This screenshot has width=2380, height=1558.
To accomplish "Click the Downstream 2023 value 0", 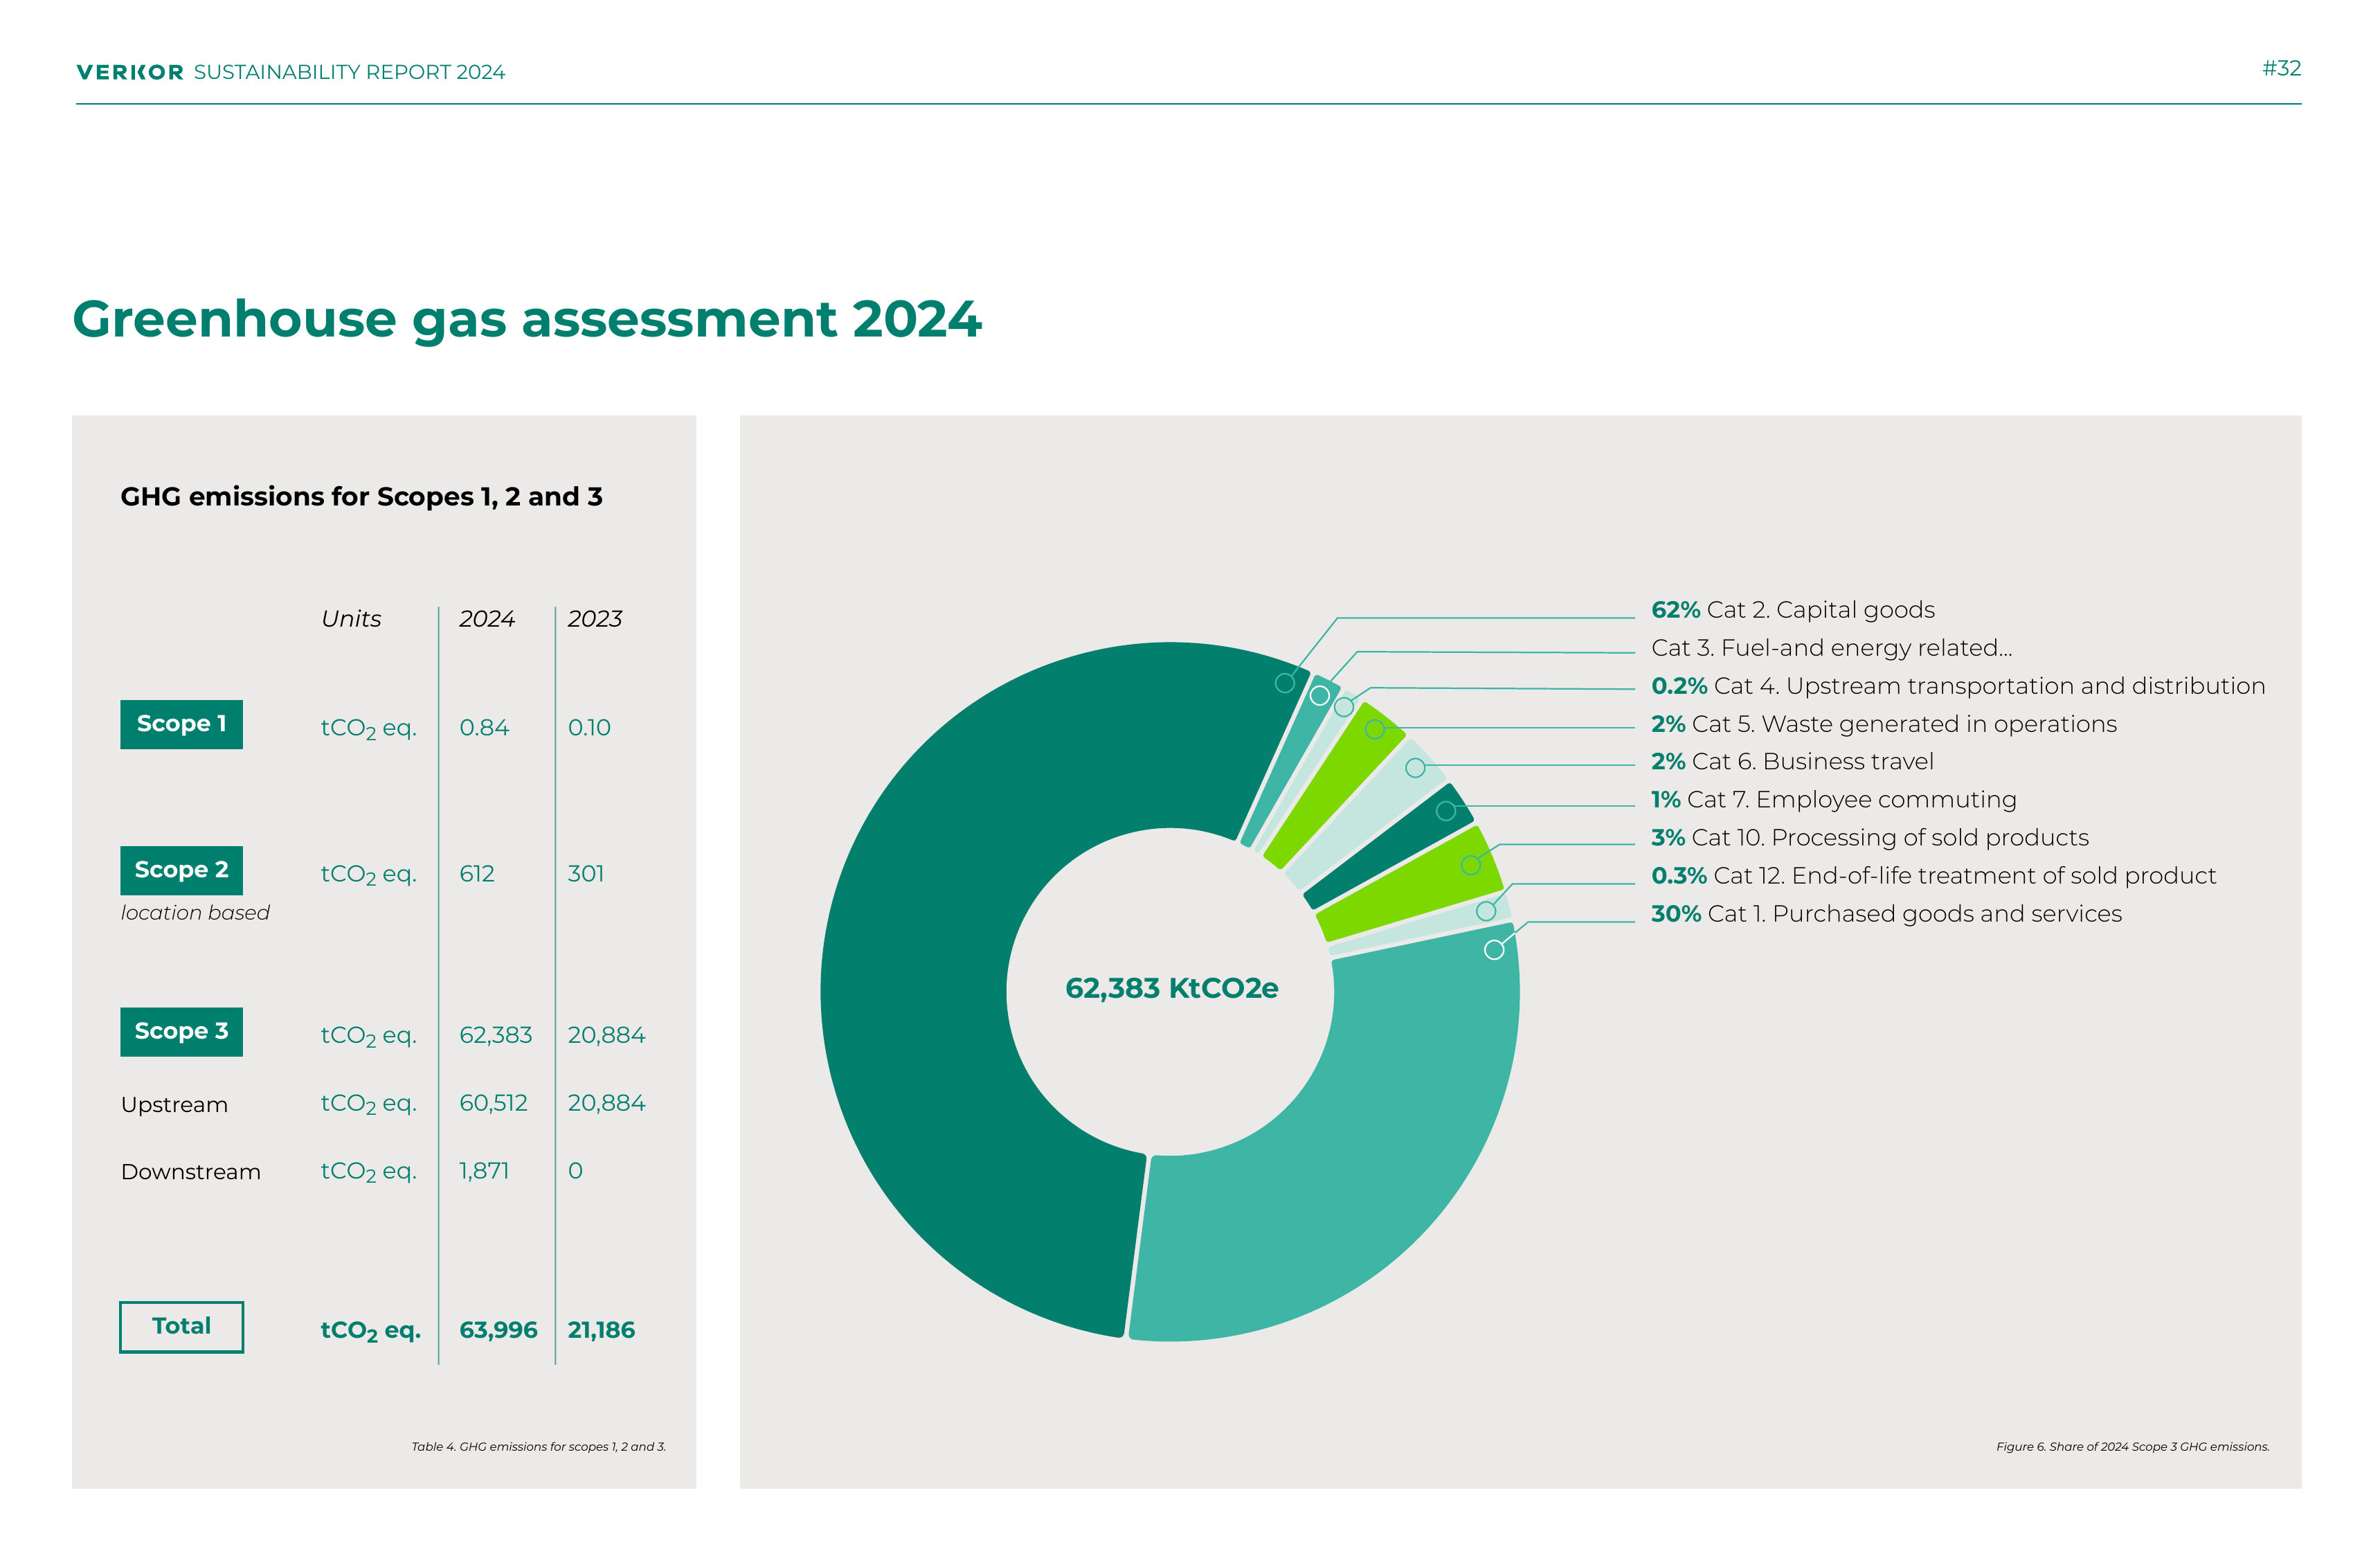I will (x=575, y=1170).
